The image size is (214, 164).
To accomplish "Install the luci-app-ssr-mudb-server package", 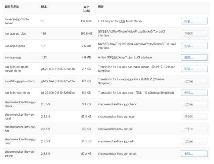I will 194,21.
